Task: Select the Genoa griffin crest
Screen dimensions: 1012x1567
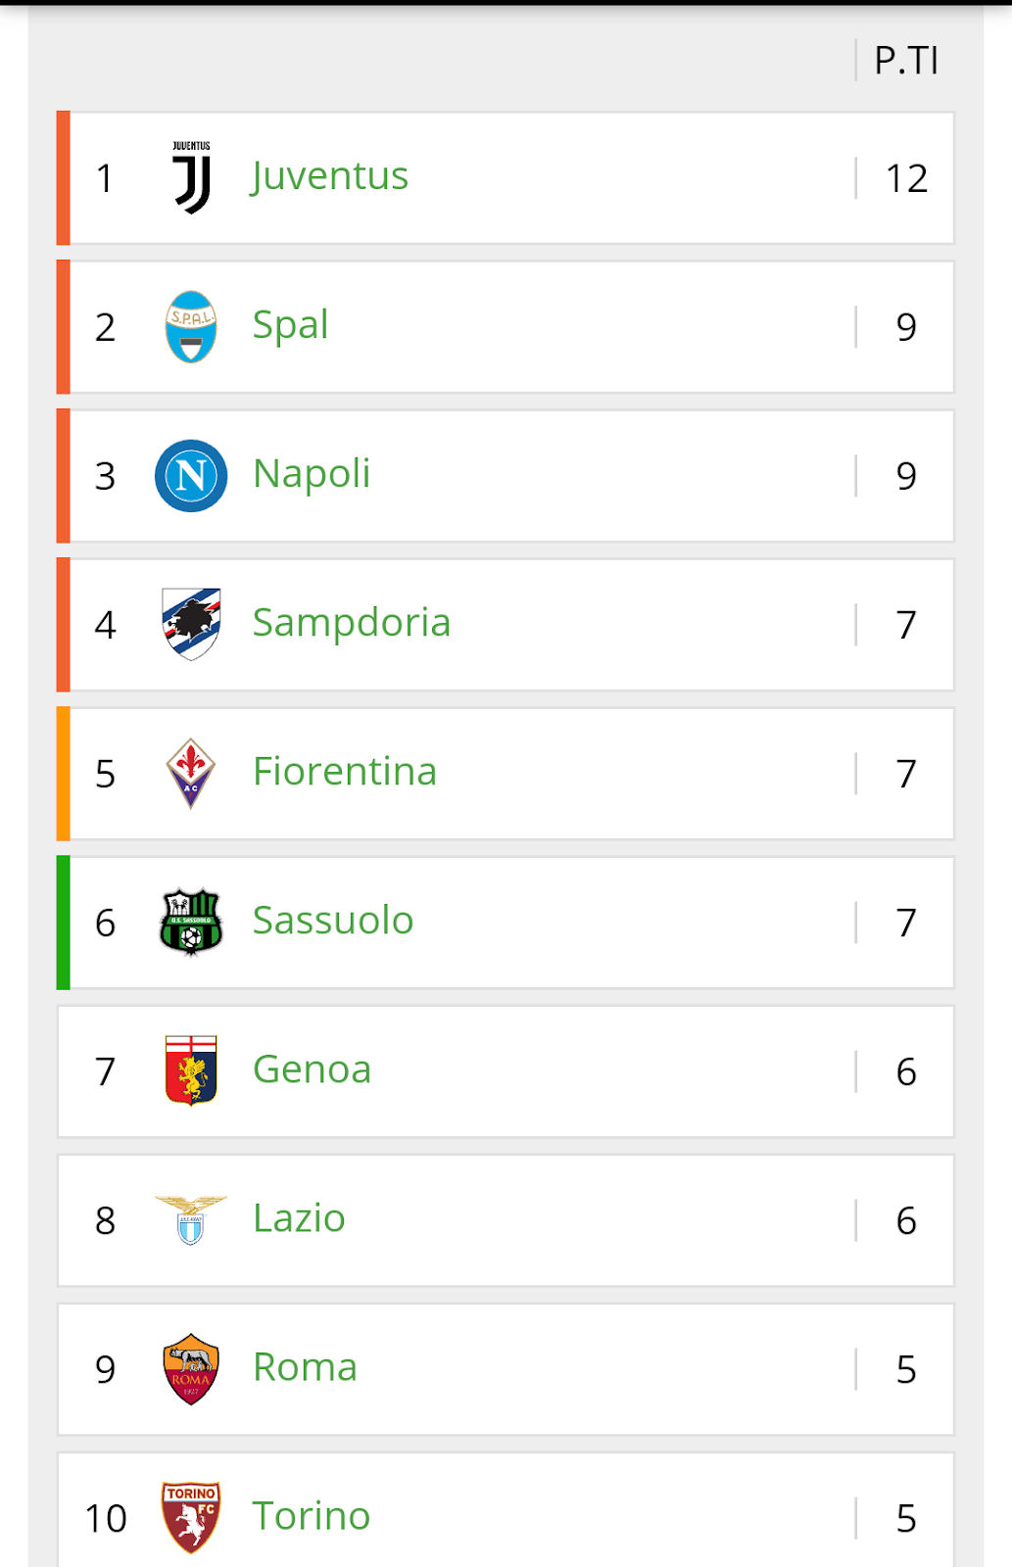Action: click(191, 1070)
